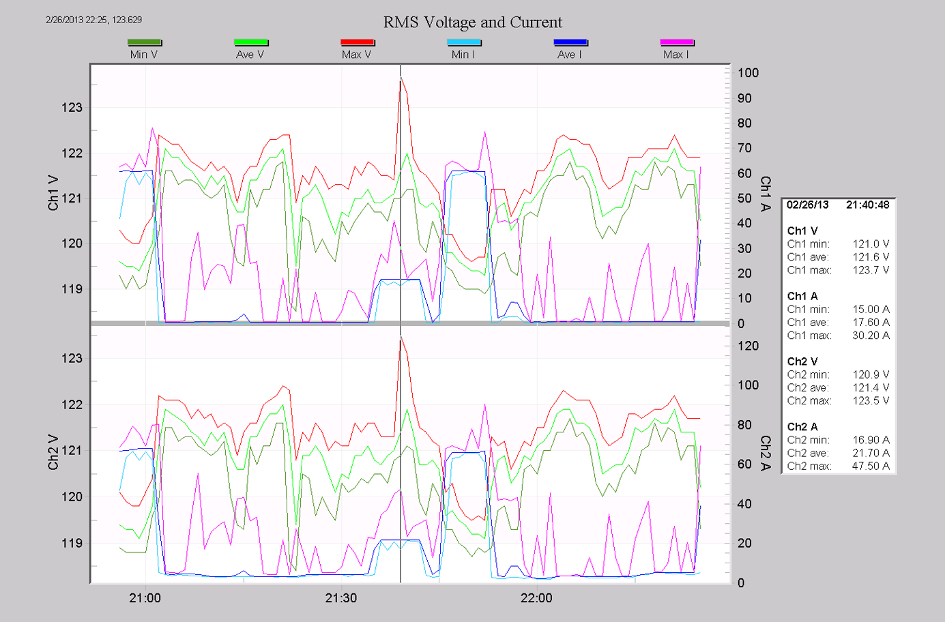
Task: Toggle the bright green Ave V legend swatch
Action: click(x=250, y=42)
